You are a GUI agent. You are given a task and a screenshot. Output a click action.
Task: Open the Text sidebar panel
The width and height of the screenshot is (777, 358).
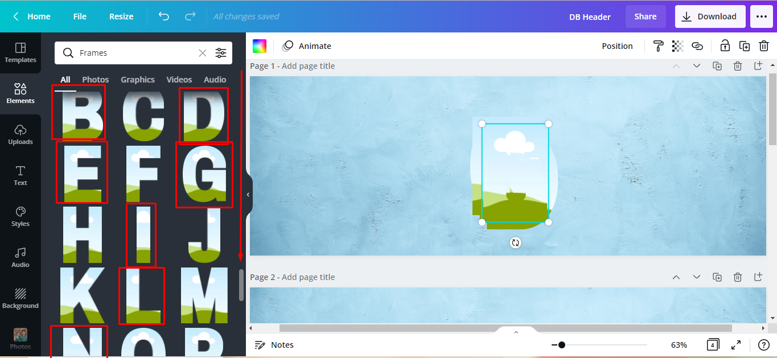[20, 176]
